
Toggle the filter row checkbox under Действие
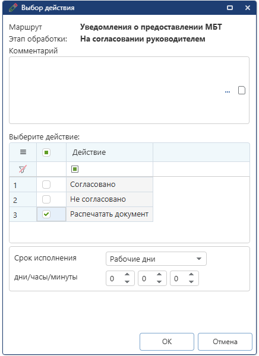tap(75, 169)
